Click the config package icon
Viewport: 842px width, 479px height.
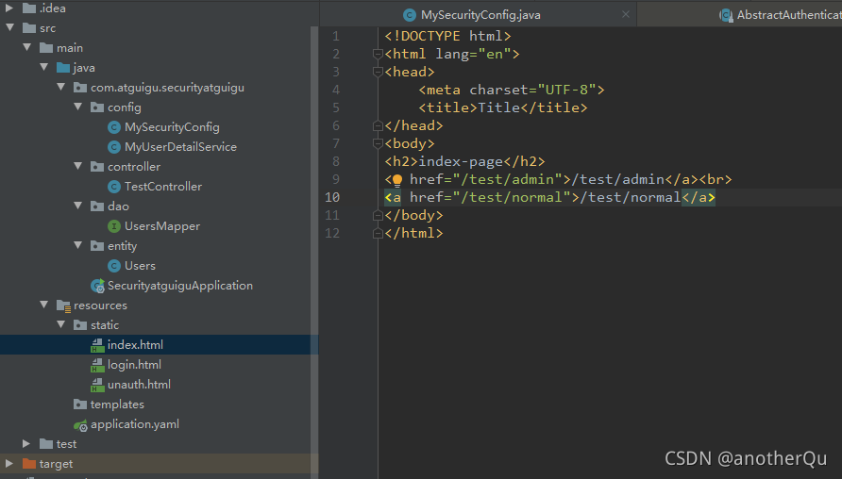(97, 107)
